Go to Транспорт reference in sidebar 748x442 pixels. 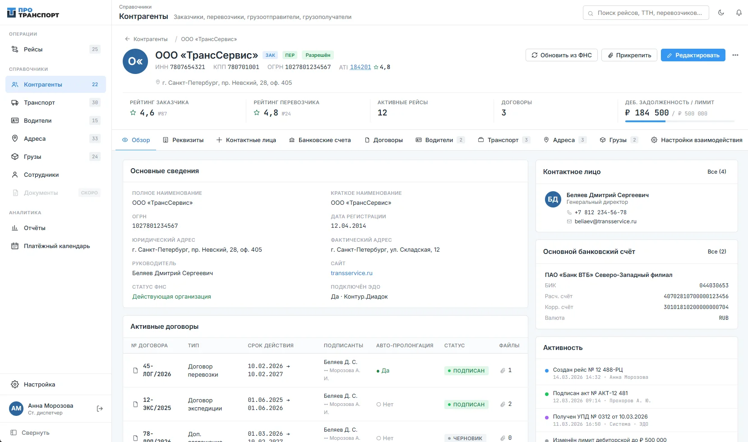(56, 102)
